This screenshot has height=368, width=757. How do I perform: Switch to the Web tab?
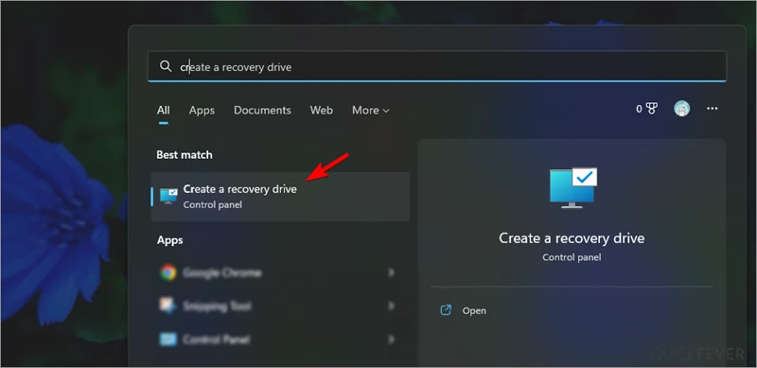point(321,111)
